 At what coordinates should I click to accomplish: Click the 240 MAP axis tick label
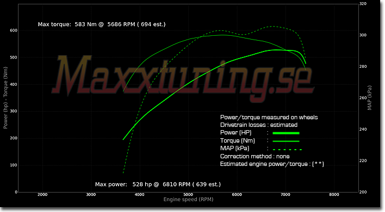click(363, 129)
